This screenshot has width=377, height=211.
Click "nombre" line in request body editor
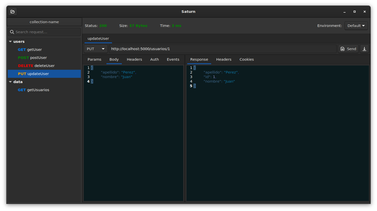pyautogui.click(x=117, y=77)
